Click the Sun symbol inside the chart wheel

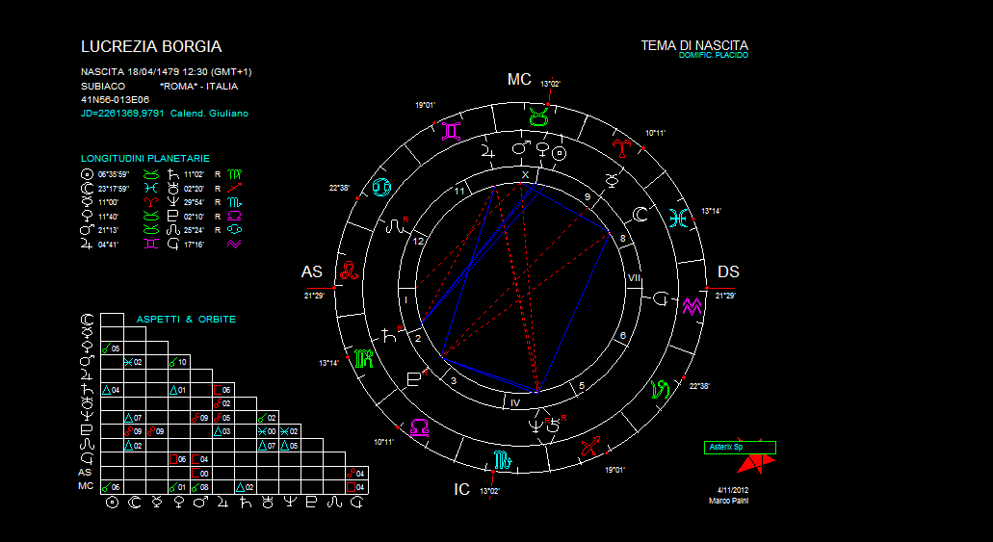tap(559, 153)
